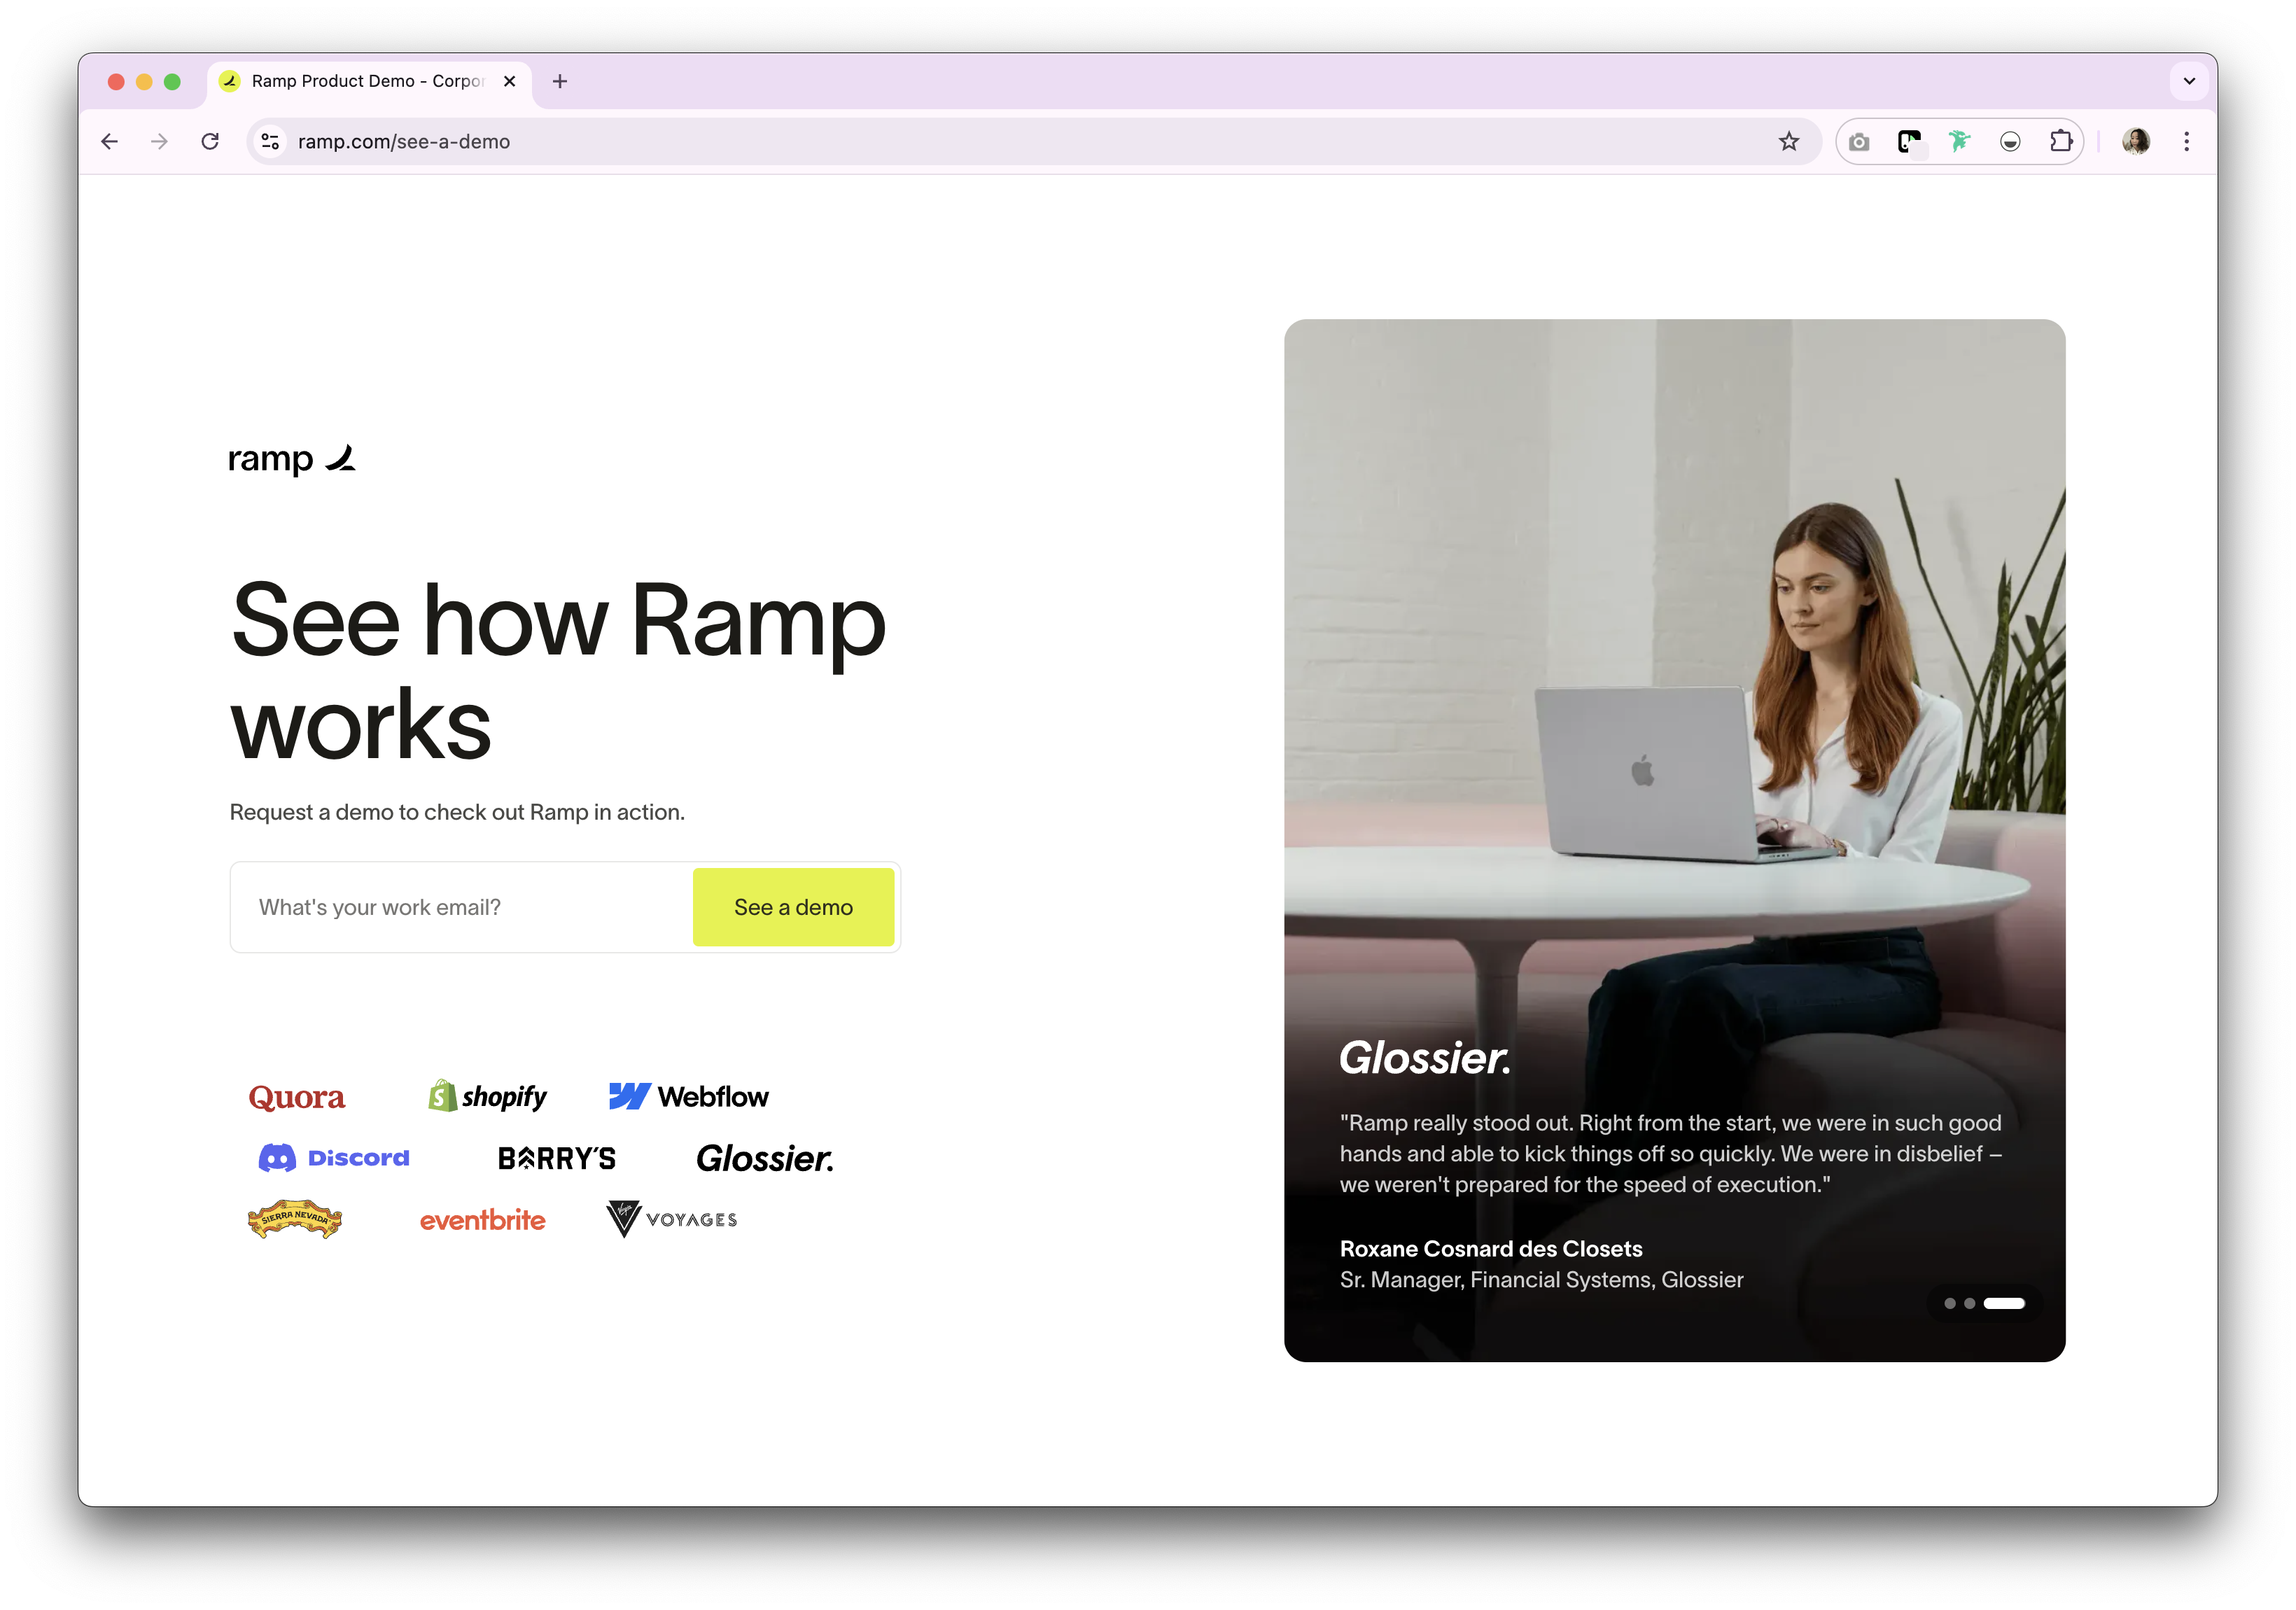Open a new browser tab
2296x1610 pixels.
tap(560, 81)
